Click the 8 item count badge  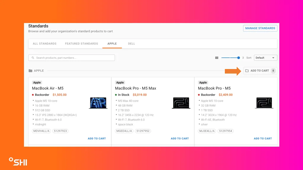[273, 71]
